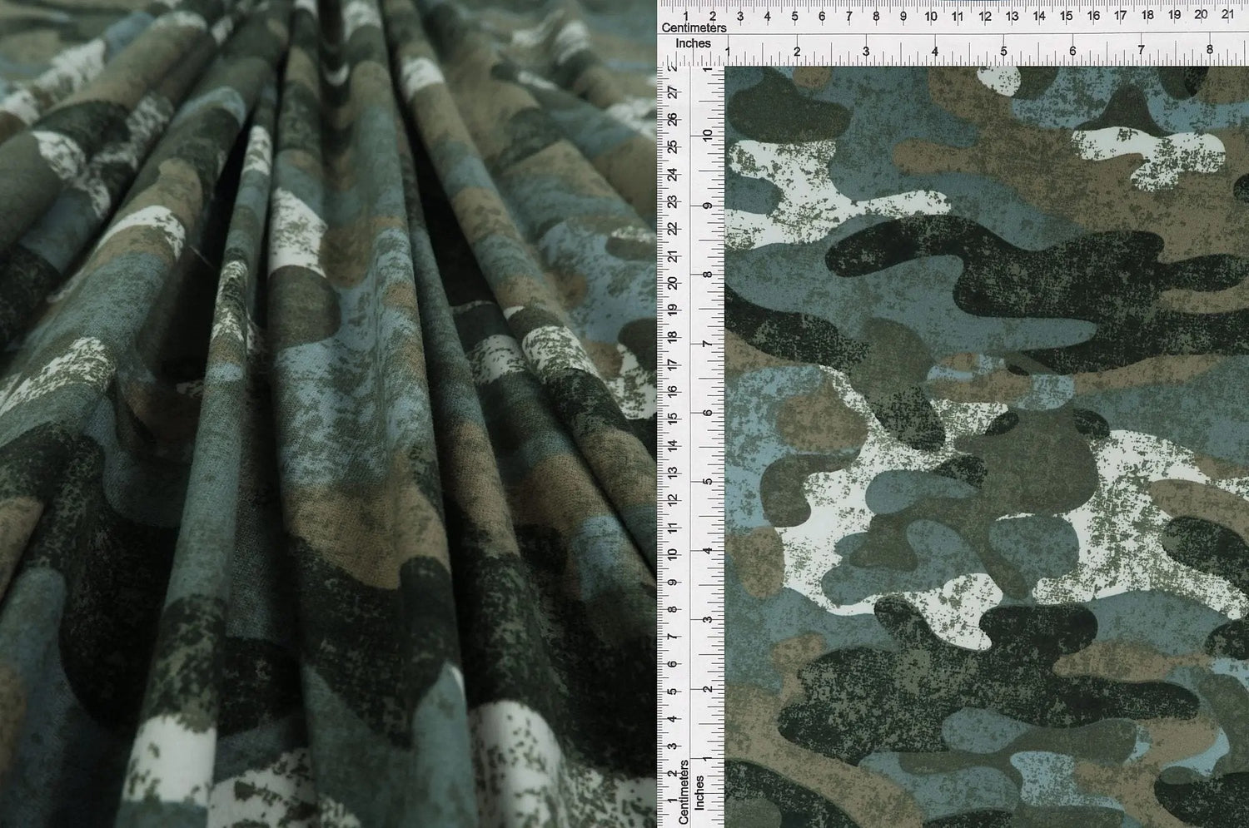Click the 2 inch mark on top ruler
This screenshot has width=1249, height=828.
coord(798,52)
